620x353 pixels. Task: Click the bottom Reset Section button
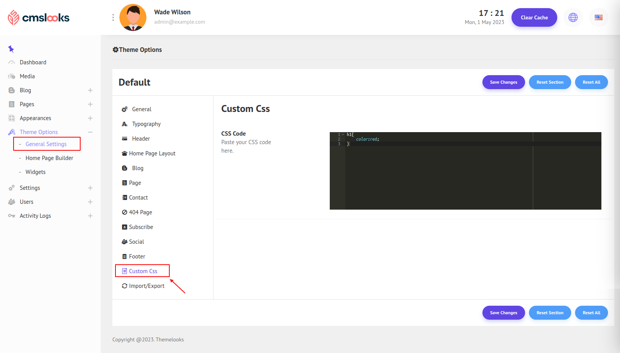[549, 313]
